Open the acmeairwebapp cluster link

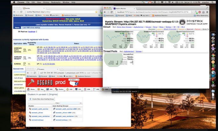coord(38,120)
